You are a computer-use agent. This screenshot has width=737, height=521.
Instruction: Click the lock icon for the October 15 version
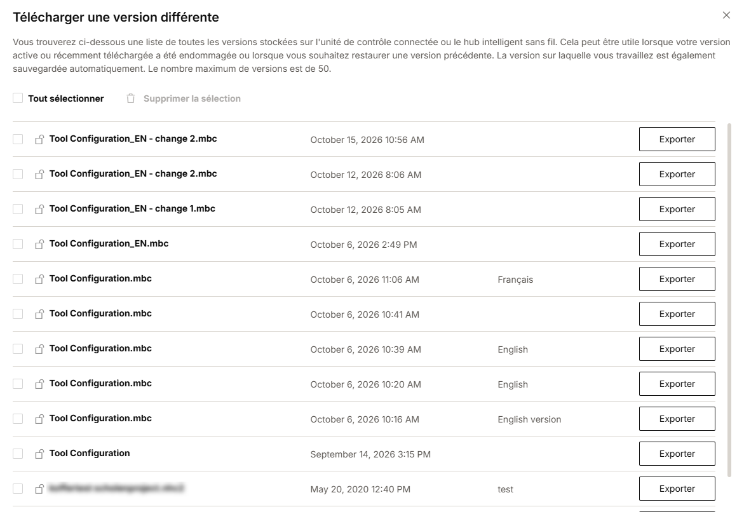click(39, 139)
